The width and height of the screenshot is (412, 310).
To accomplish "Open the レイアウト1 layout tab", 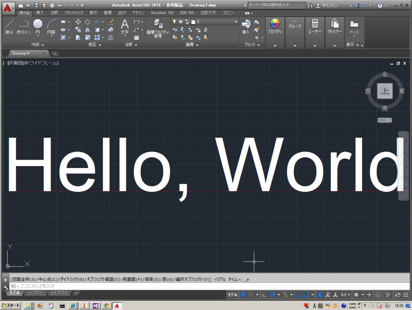I will (x=36, y=292).
